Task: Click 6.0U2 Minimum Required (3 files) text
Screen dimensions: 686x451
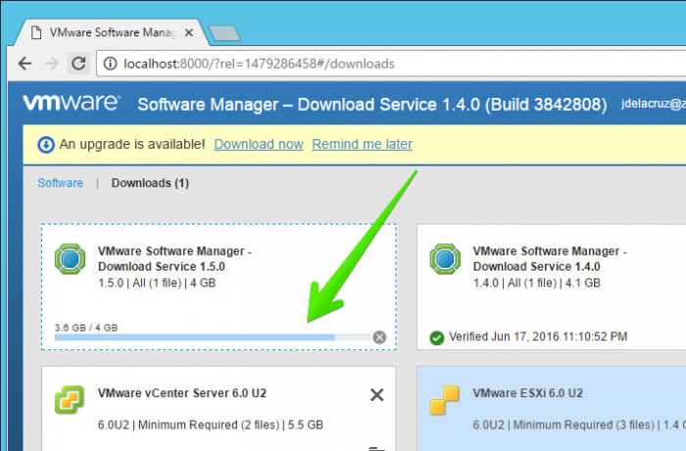Action: click(579, 425)
